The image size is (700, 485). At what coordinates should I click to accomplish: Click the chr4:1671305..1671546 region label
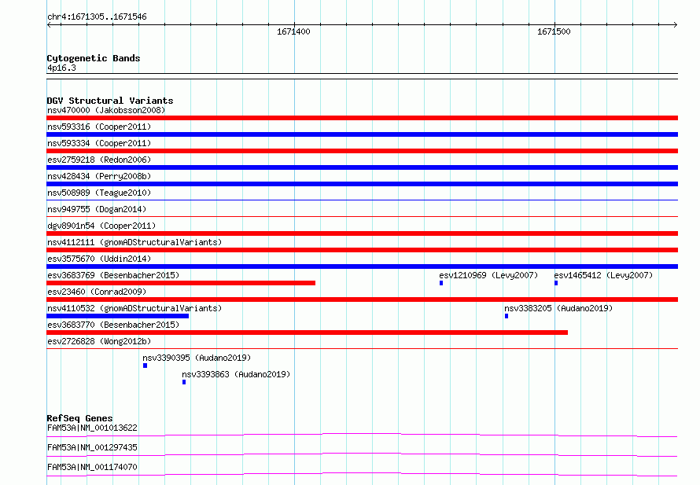pyautogui.click(x=97, y=17)
